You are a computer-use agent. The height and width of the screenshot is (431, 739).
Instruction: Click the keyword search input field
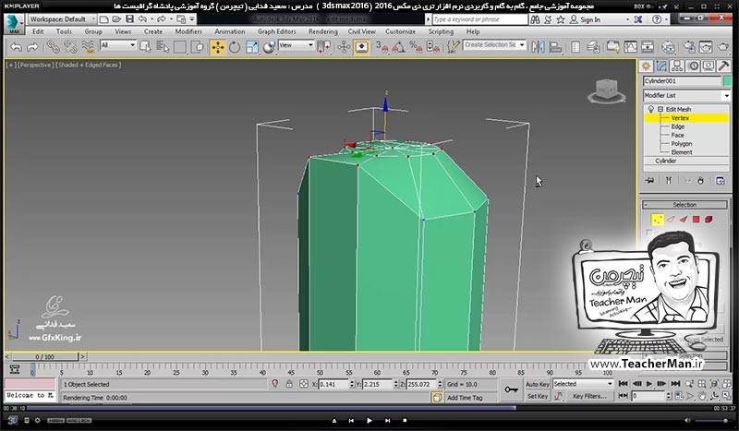point(479,19)
